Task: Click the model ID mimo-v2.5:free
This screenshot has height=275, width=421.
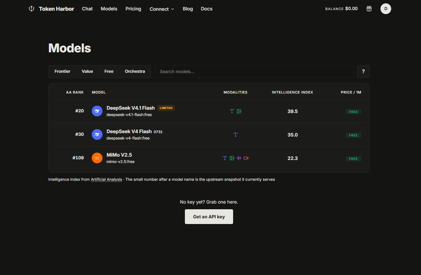Action: pyautogui.click(x=121, y=162)
